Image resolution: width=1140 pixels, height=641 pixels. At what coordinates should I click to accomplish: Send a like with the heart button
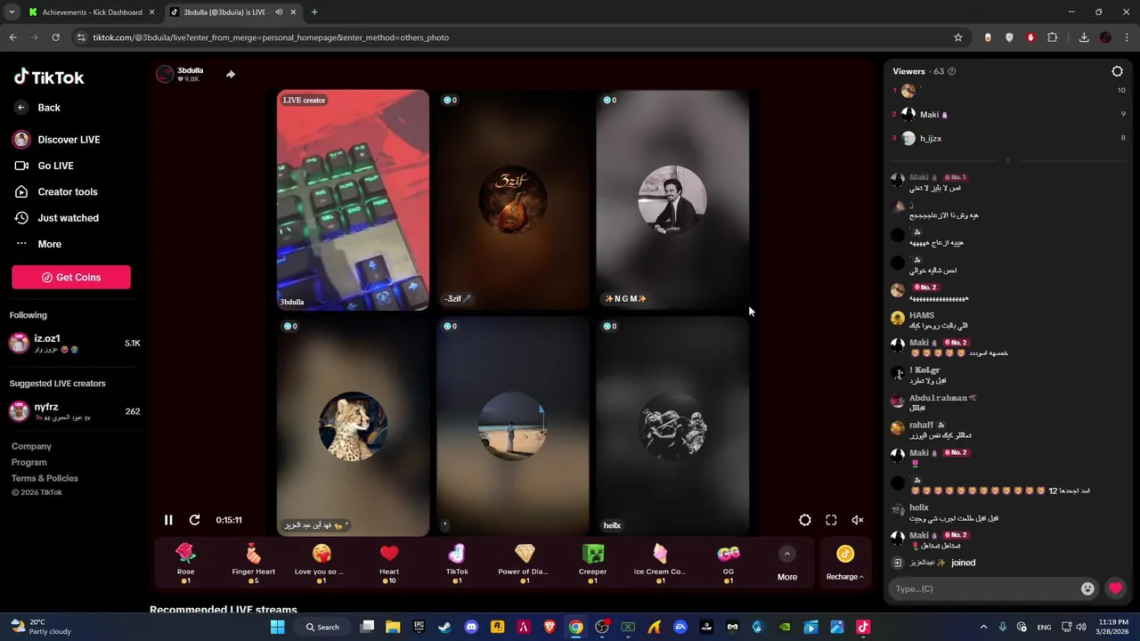1115,588
